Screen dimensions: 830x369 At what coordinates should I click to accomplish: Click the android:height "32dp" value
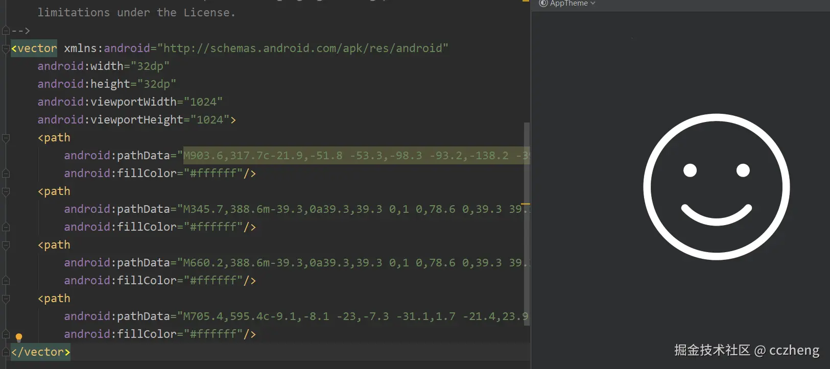tap(157, 84)
